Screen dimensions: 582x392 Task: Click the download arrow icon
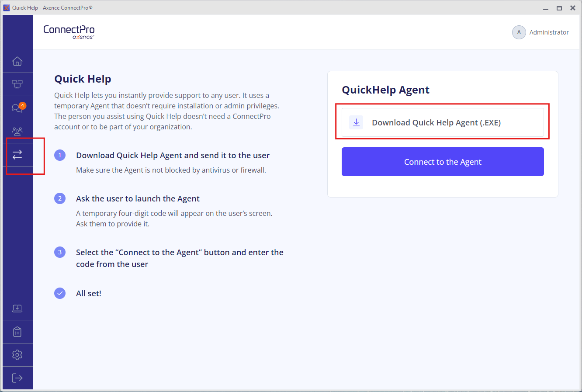tap(356, 122)
